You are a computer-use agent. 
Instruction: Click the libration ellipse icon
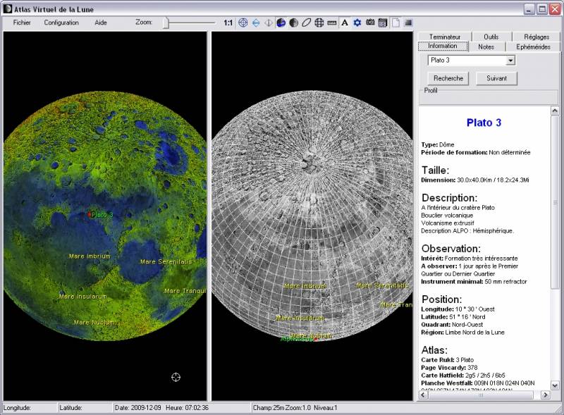pos(307,23)
